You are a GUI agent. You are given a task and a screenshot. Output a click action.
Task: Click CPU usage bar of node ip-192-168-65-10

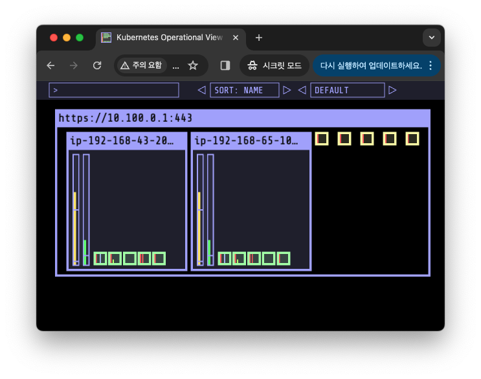pos(200,210)
